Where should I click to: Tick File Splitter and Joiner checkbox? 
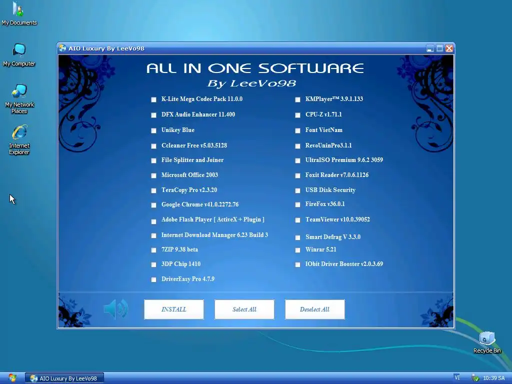(153, 160)
